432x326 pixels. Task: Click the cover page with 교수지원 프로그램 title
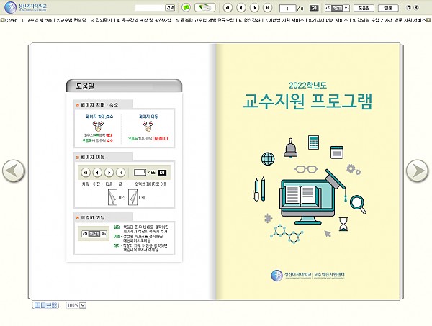pos(307,171)
